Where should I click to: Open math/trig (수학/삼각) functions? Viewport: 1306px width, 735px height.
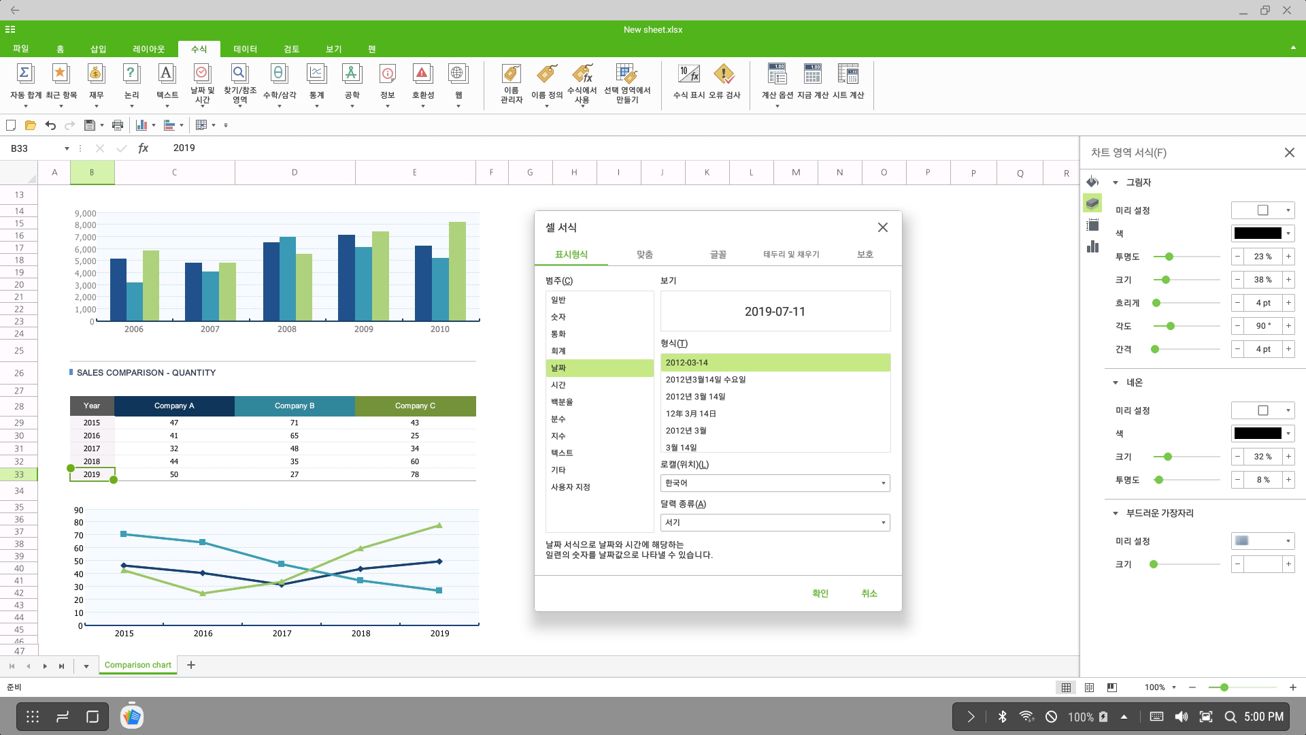pos(279,84)
